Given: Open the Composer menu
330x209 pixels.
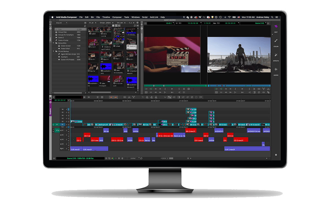Looking at the screenshot, I should (117, 17).
